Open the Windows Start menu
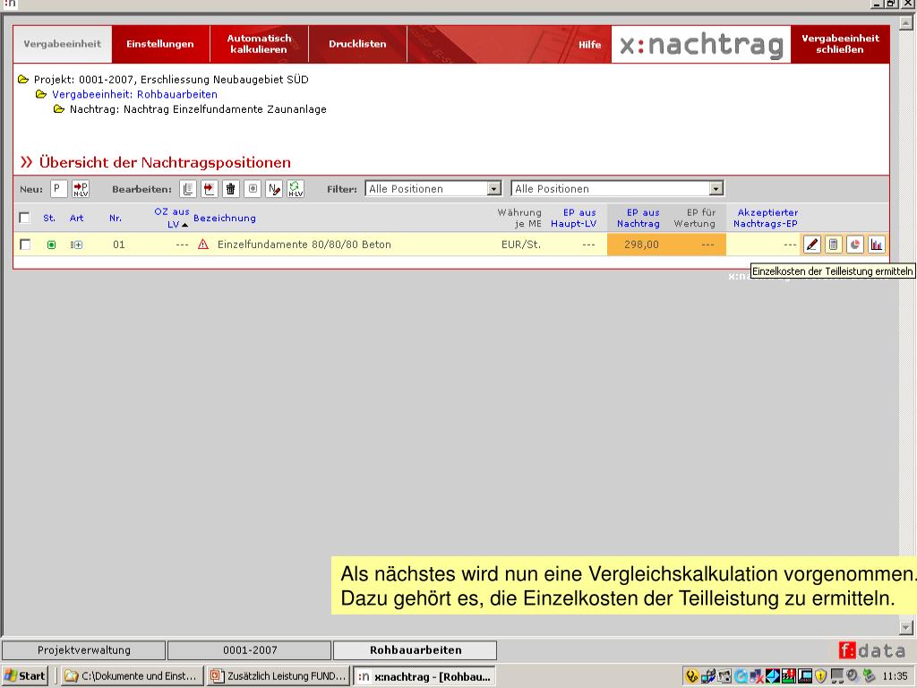This screenshot has height=688, width=917. pos(24,675)
